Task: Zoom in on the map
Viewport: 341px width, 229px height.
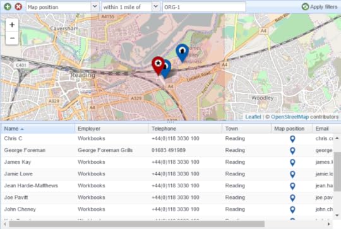Action: (12, 25)
